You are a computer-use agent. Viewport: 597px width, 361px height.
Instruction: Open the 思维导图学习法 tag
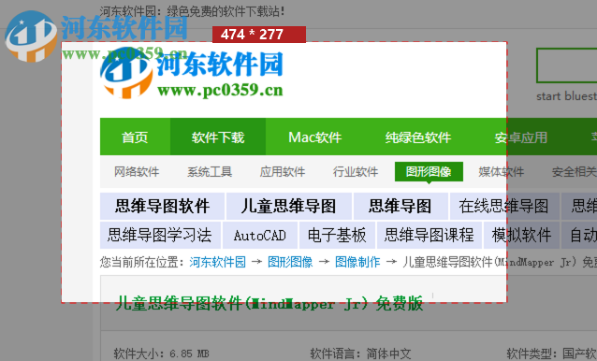click(x=160, y=235)
